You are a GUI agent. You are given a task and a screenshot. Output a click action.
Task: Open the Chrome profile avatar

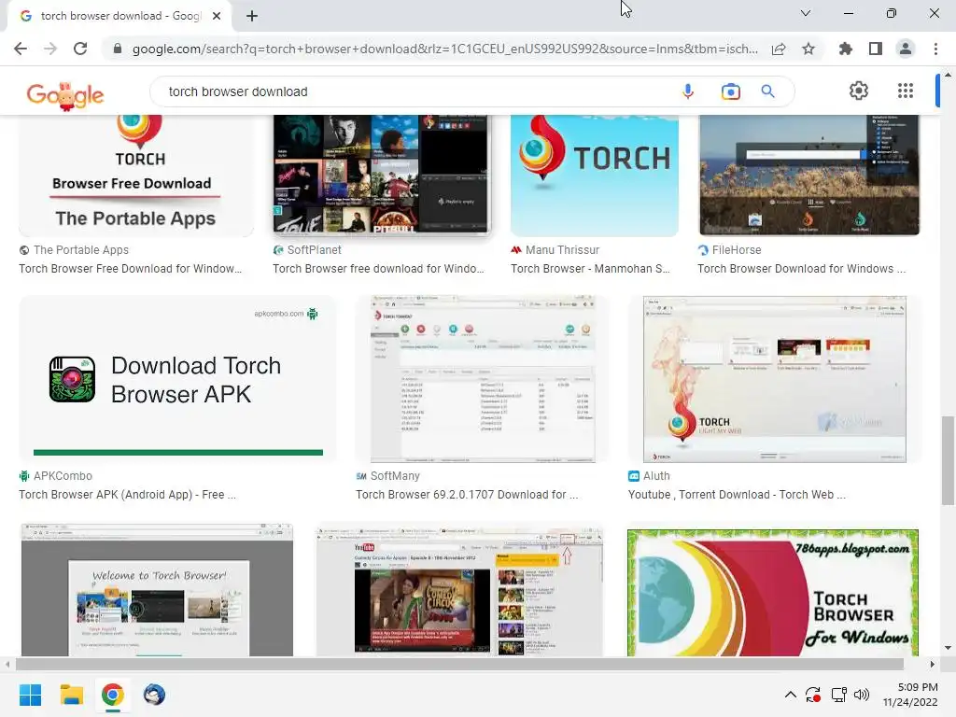906,49
